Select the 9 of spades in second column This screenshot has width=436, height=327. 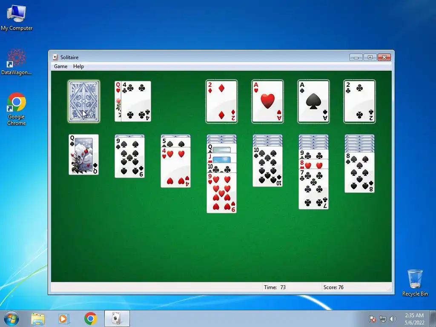(x=129, y=158)
